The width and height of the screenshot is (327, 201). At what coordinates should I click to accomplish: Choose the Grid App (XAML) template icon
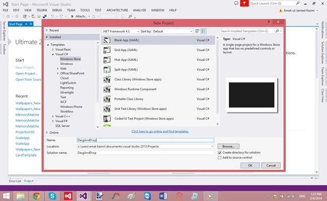(107, 50)
